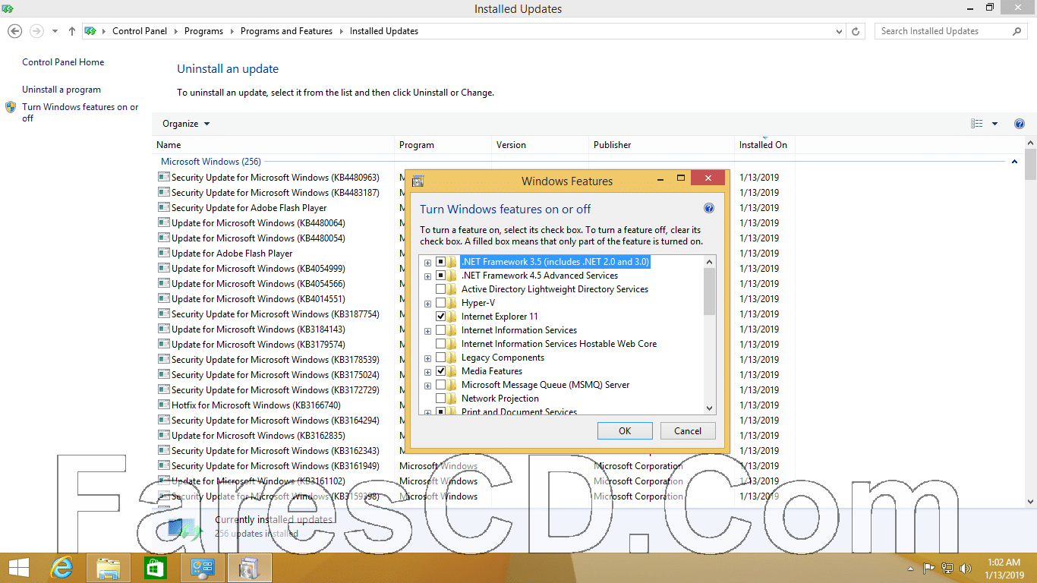Sort by Installed On column header
The image size is (1037, 583).
click(764, 144)
